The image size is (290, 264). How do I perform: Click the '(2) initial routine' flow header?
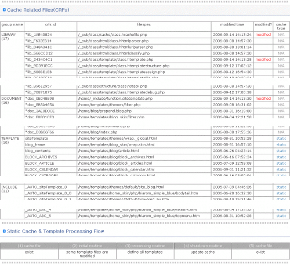pos(87,246)
